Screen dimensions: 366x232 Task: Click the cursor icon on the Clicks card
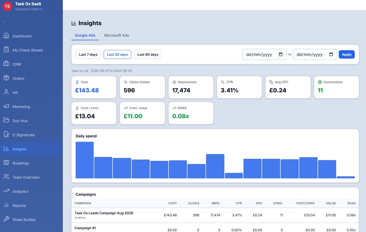125,82
